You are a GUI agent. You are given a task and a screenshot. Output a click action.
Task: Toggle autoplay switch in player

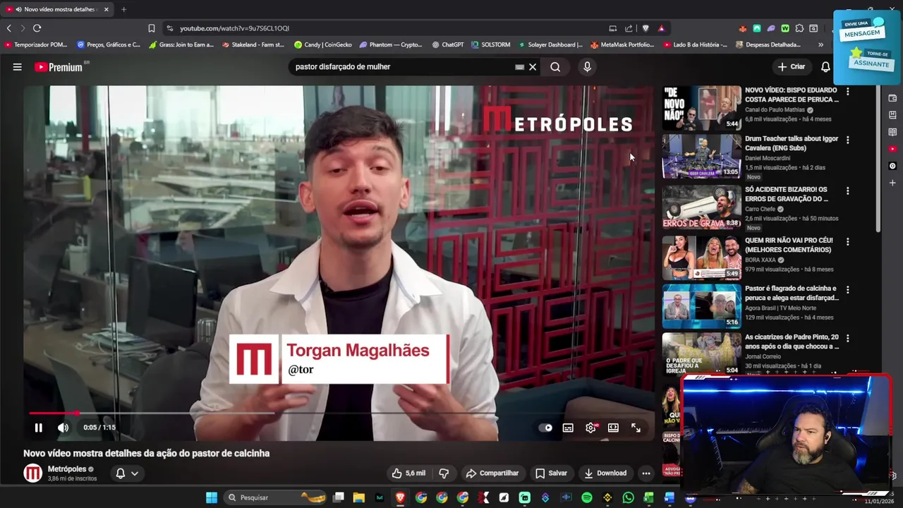click(546, 428)
